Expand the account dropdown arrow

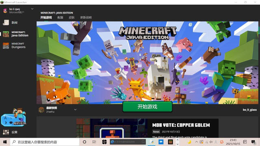click(32, 9)
